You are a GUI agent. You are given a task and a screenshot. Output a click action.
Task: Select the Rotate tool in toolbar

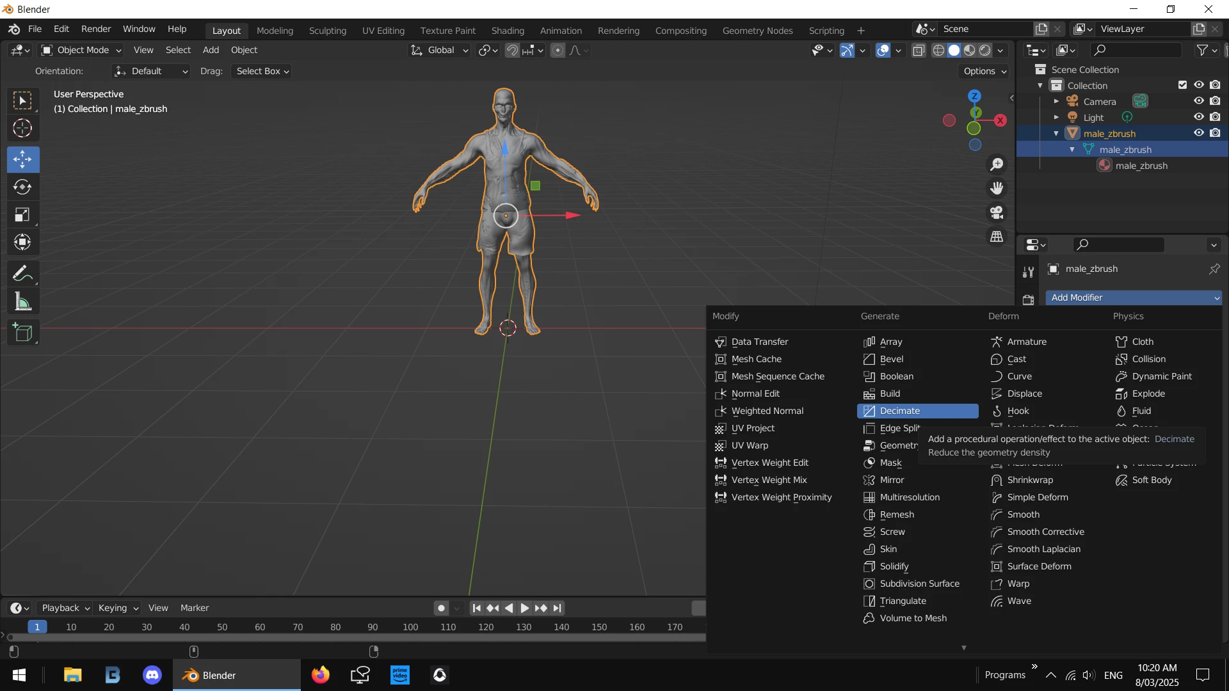[22, 187]
